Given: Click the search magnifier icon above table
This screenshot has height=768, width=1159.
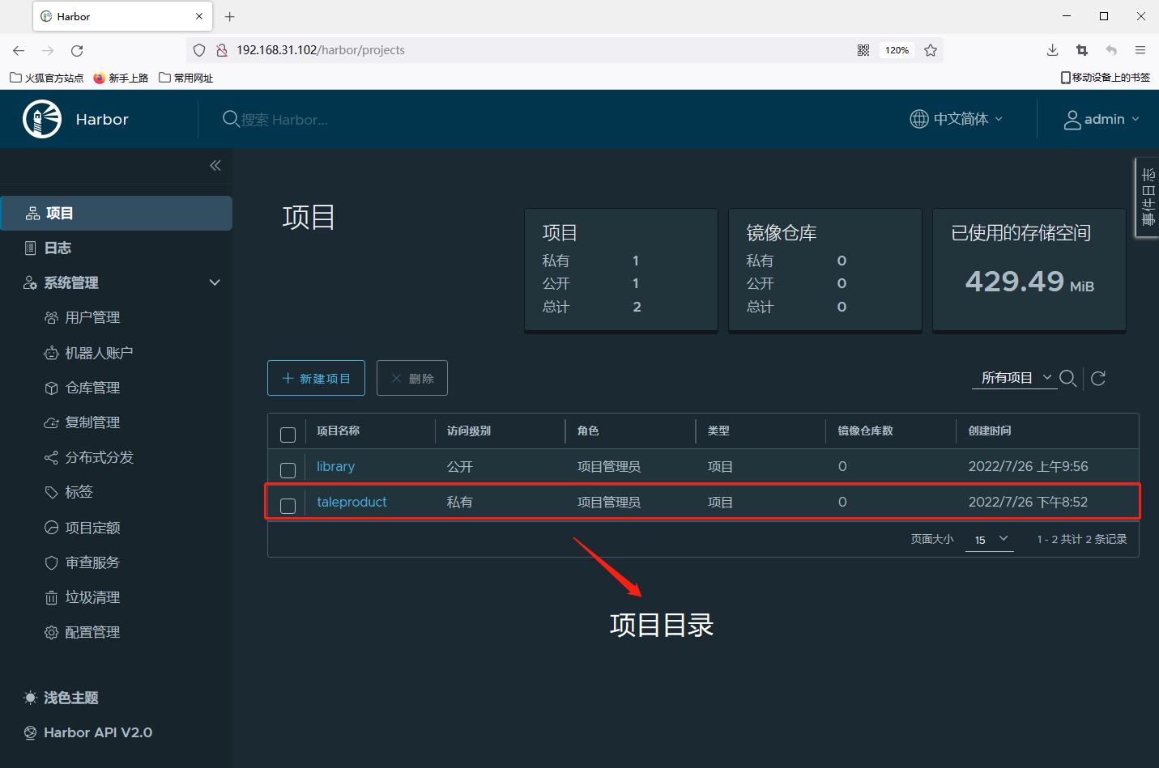Looking at the screenshot, I should click(x=1067, y=378).
